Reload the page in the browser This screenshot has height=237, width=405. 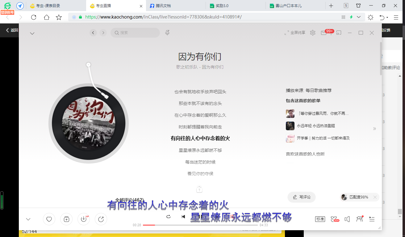(x=34, y=17)
